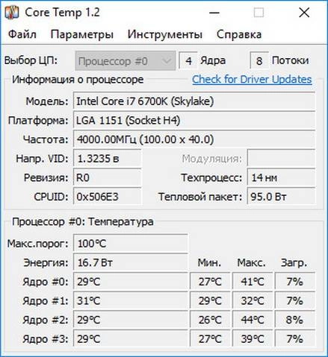Click Ядро #2 maximum temperature 44°C
This screenshot has height=357, width=328.
[253, 320]
